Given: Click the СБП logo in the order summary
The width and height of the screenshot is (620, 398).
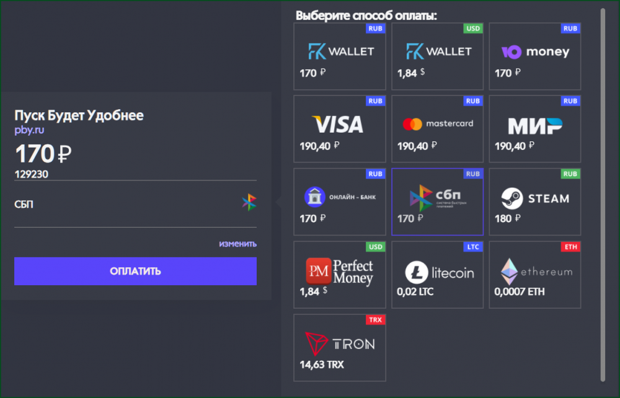Looking at the screenshot, I should pos(249,202).
